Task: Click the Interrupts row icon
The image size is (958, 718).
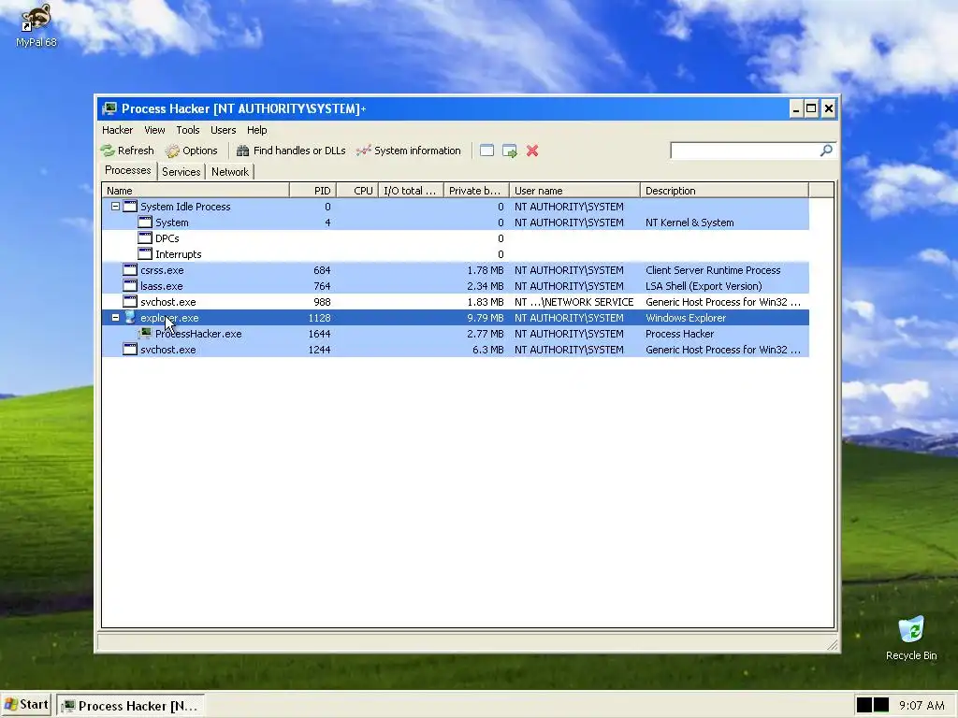Action: click(x=145, y=253)
